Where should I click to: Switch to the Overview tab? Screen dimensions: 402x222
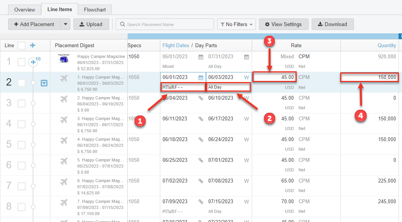[25, 10]
